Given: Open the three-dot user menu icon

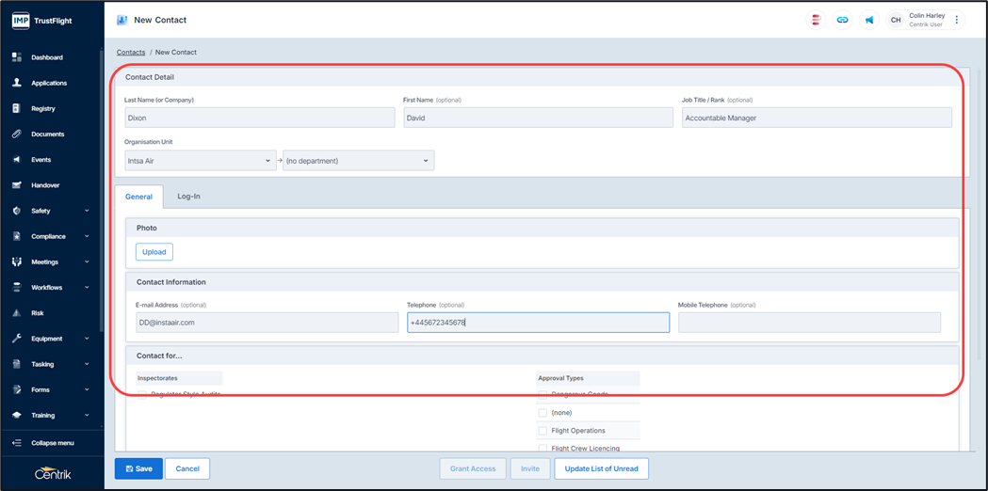Looking at the screenshot, I should click(x=957, y=20).
